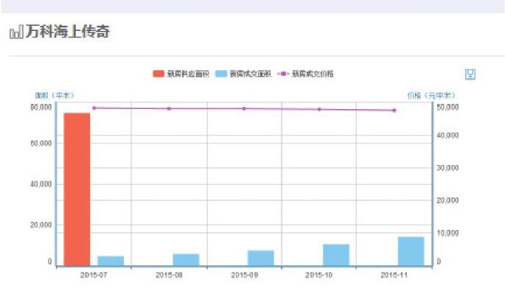505x294 pixels.
Task: Click the blue bar for 2015-07
Action: 111,261
